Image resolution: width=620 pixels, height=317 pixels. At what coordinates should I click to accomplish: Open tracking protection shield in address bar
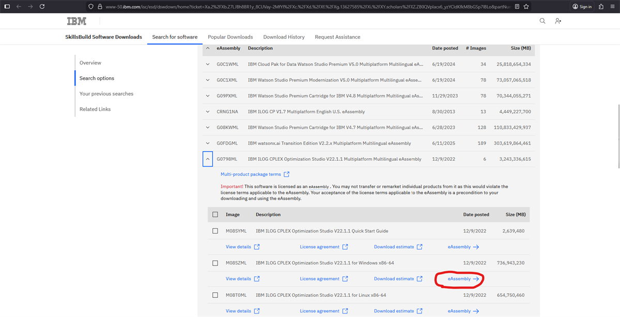tap(91, 7)
